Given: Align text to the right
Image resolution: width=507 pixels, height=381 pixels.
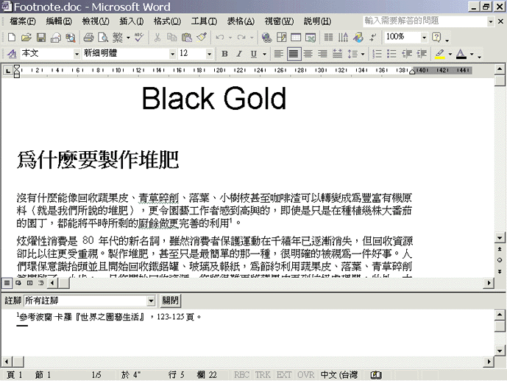Looking at the screenshot, I should pyautogui.click(x=322, y=53).
